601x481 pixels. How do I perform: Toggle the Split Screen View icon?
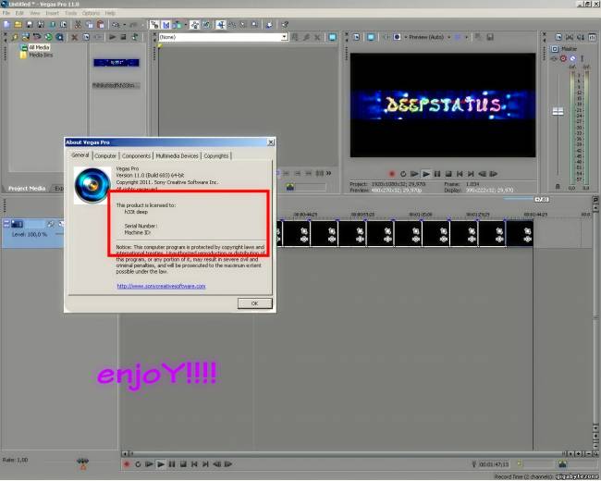pyautogui.click(x=397, y=37)
